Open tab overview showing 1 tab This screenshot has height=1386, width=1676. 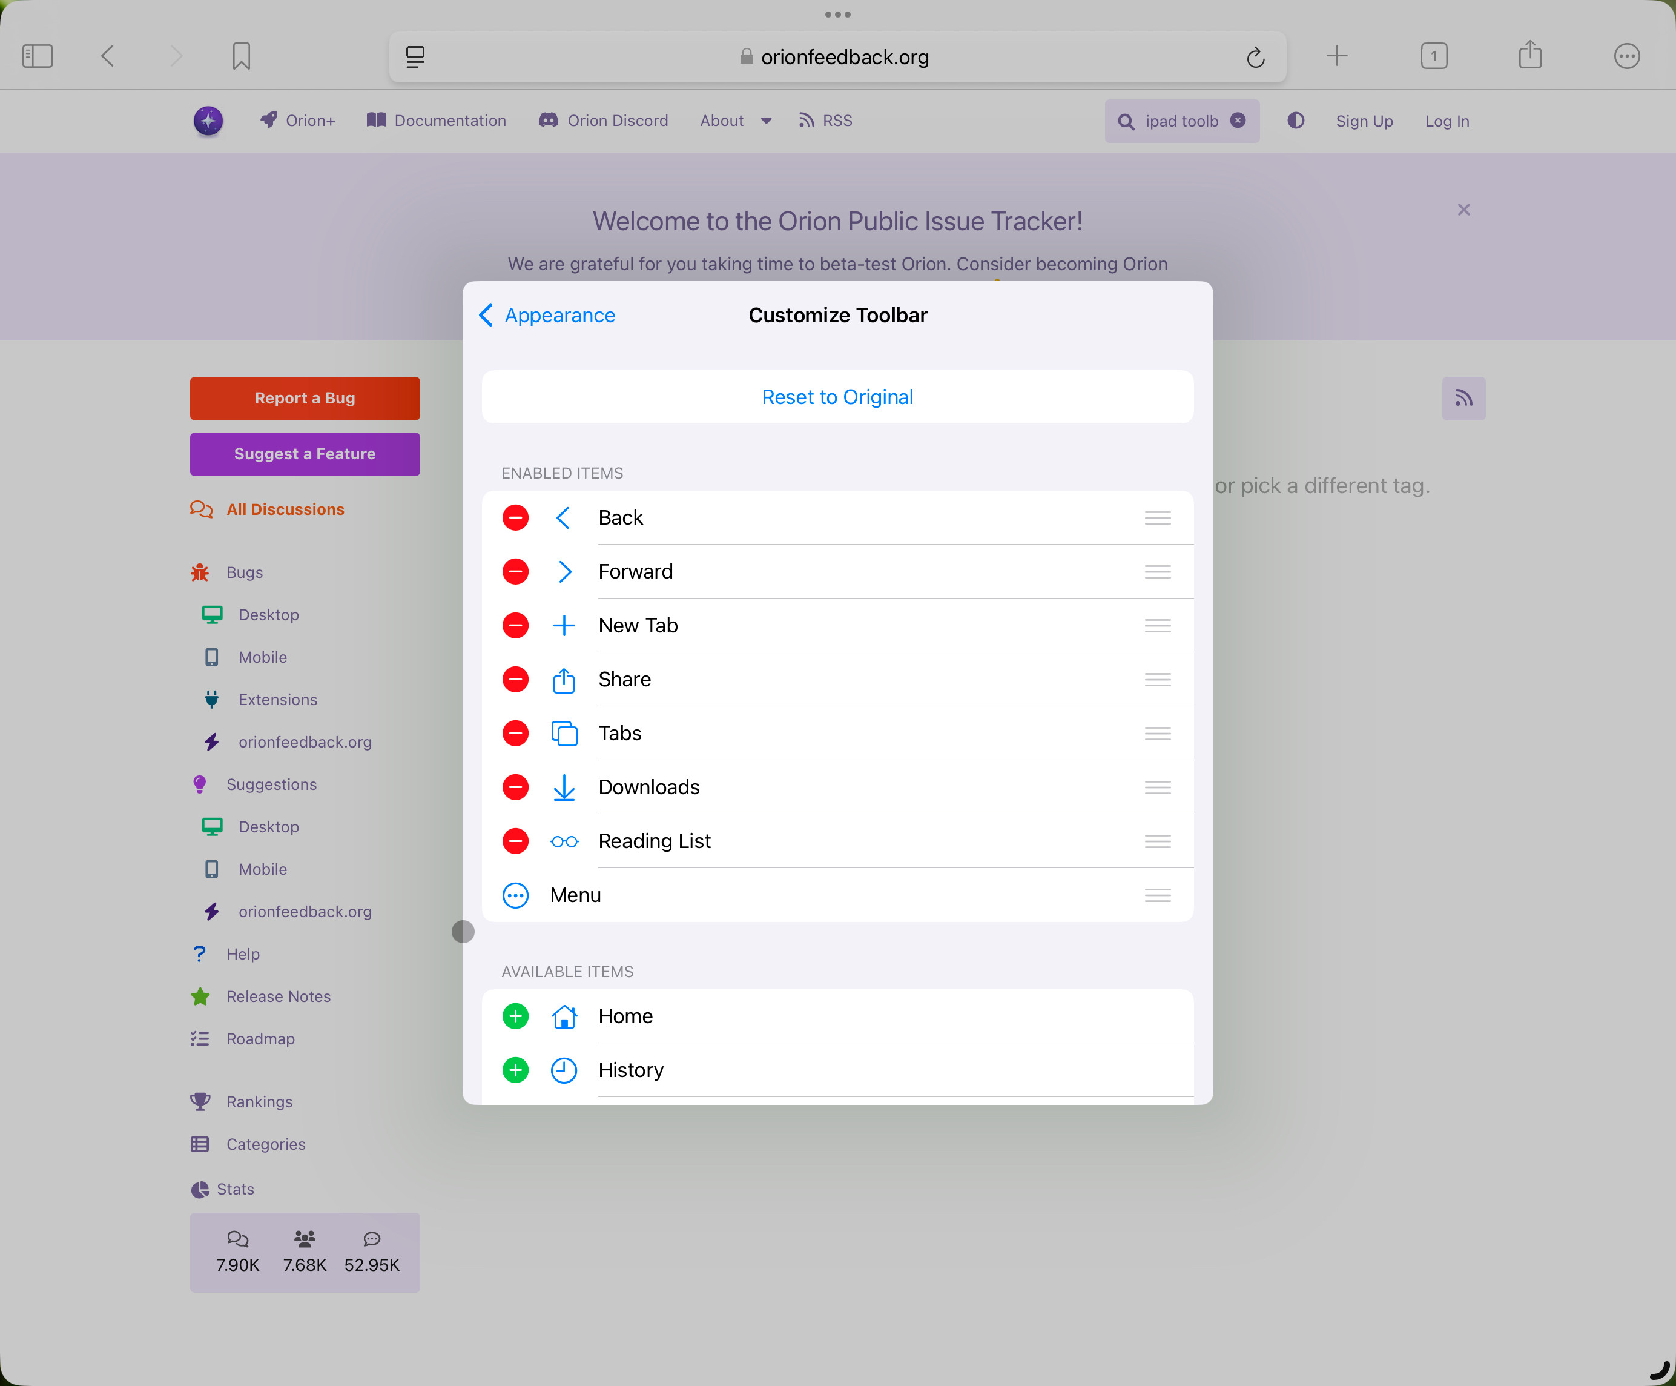tap(1433, 56)
